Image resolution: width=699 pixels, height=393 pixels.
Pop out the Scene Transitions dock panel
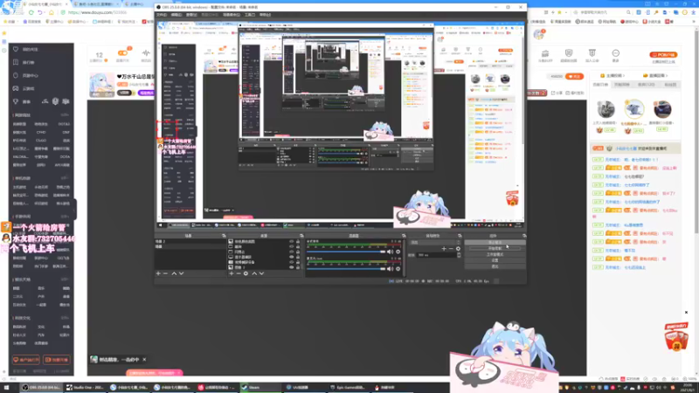460,236
